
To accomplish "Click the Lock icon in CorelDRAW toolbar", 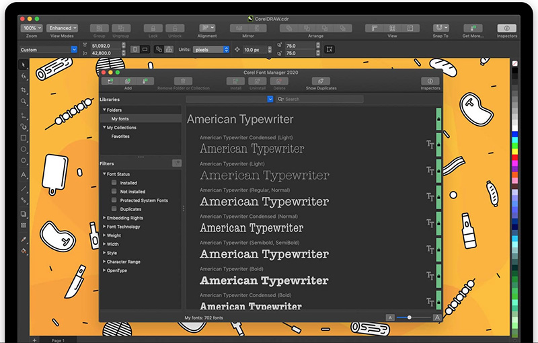I will point(153,28).
